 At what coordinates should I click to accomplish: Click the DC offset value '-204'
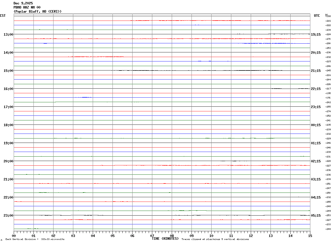[328, 80]
